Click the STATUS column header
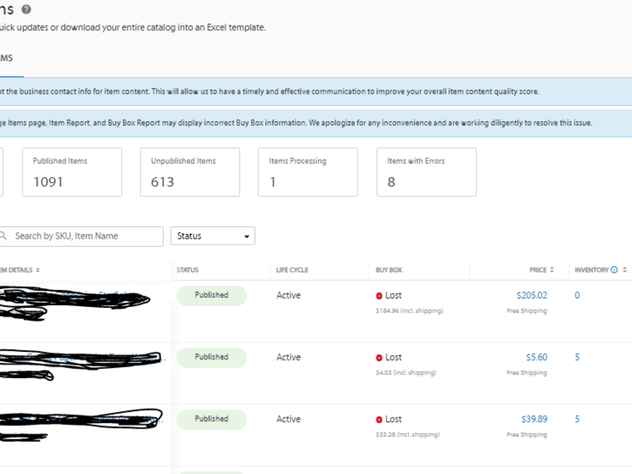 pos(188,270)
